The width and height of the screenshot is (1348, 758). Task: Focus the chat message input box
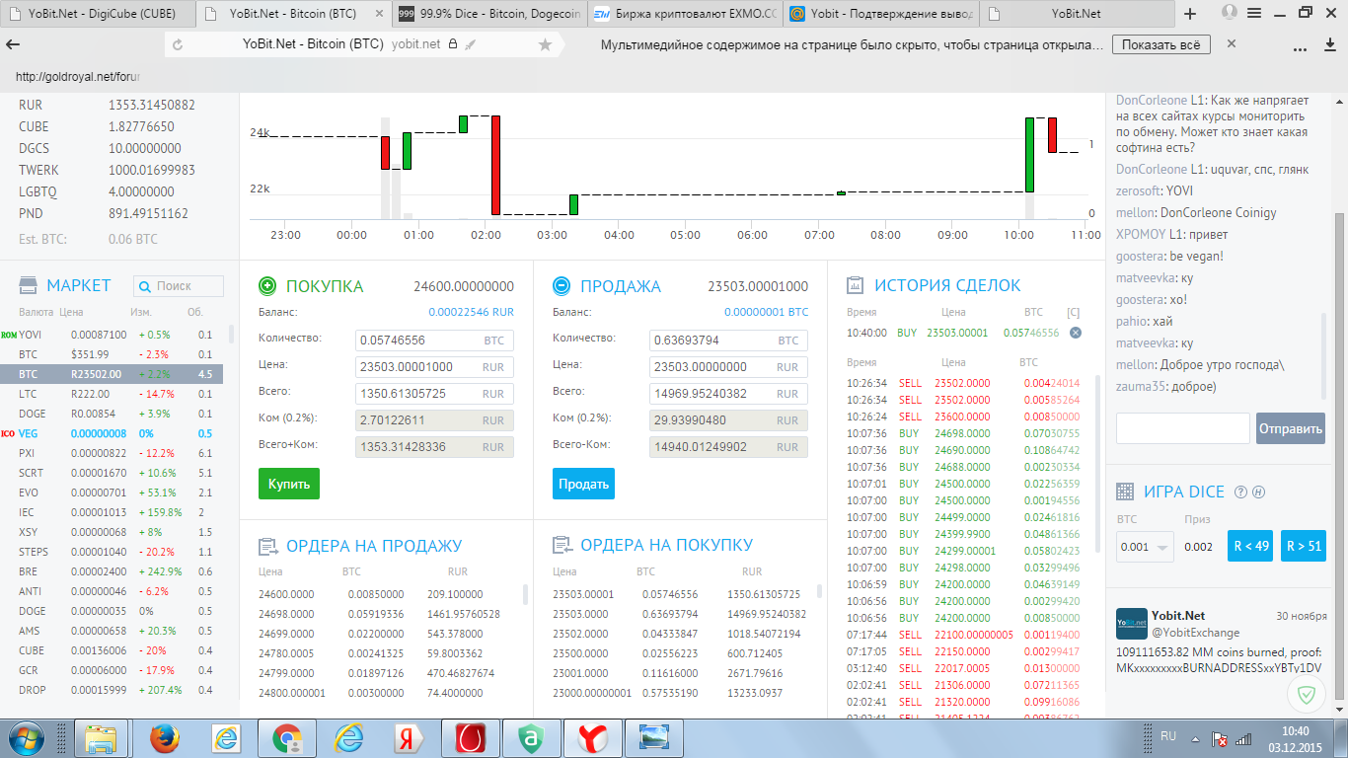click(x=1183, y=428)
